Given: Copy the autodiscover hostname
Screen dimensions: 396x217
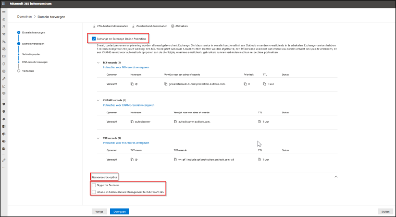Looking at the screenshot, I should pos(132,122).
